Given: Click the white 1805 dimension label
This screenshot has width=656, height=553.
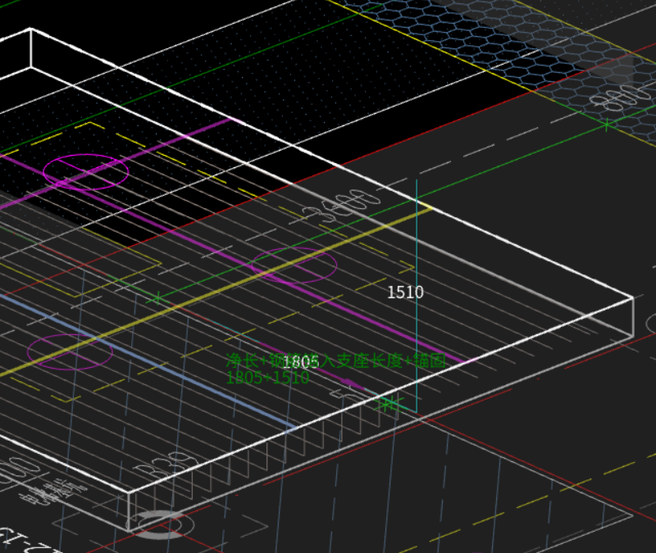Looking at the screenshot, I should coord(301,361).
